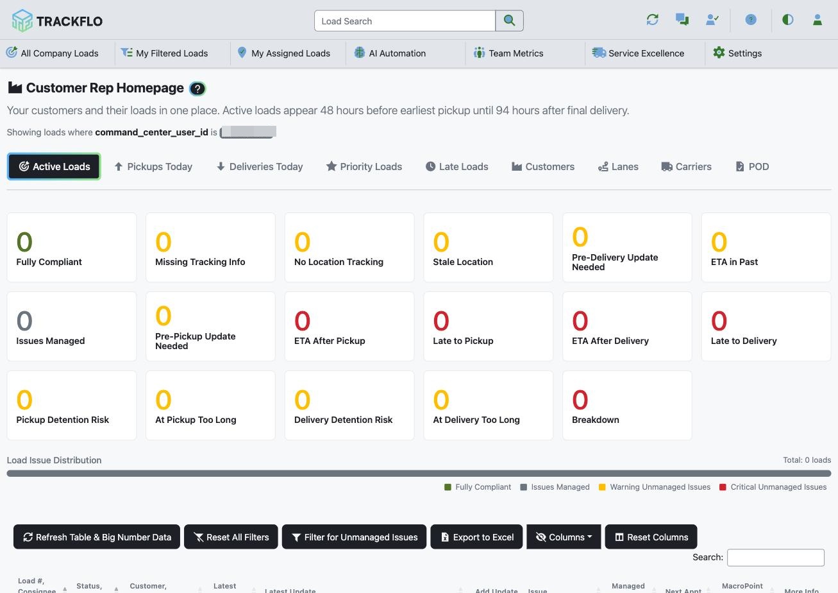Click the Breakdown card
This screenshot has height=593, width=838.
click(x=627, y=405)
